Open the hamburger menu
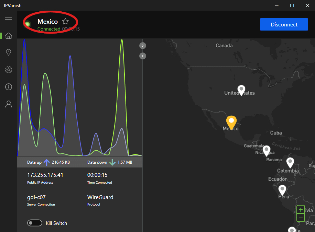315x232 pixels. pos(9,19)
